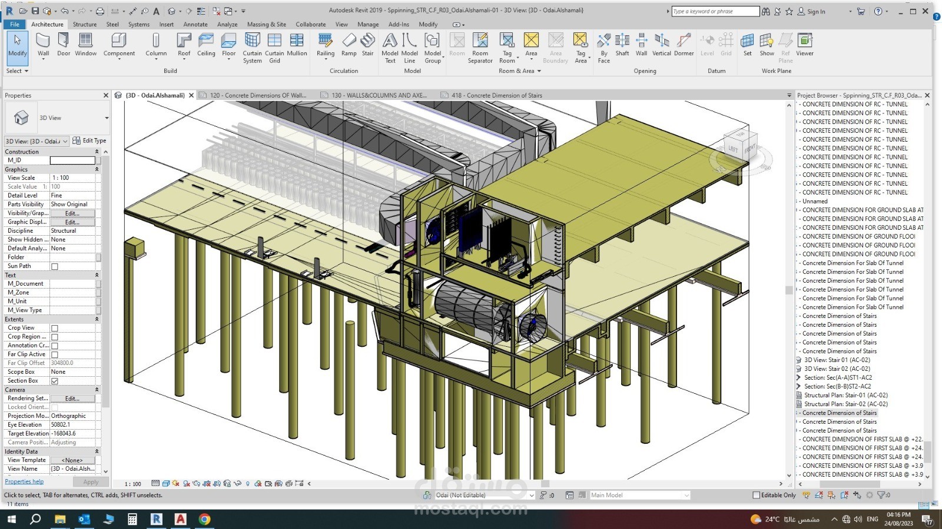Viewport: 942px width, 529px height.
Task: Select the Roof tool
Action: [x=184, y=46]
